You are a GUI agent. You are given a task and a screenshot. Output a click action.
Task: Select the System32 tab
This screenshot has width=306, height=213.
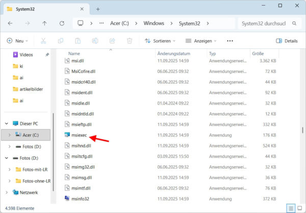point(45,9)
